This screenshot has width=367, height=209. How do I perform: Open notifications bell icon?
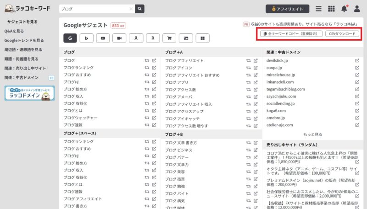tap(344, 9)
